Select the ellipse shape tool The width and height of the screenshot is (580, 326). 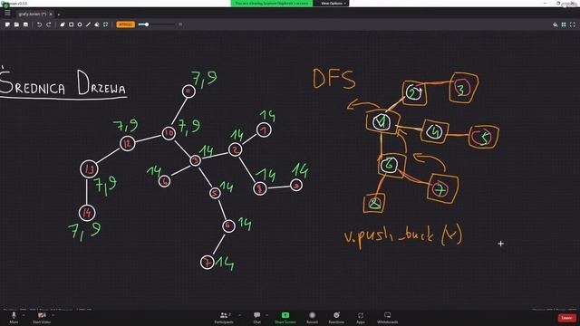80,24
